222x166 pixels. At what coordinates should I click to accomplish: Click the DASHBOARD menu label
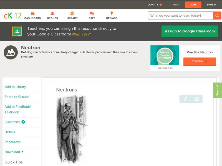coord(32,18)
